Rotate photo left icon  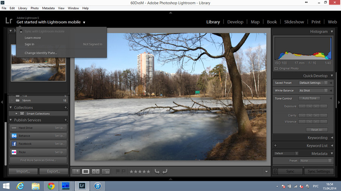157,171
